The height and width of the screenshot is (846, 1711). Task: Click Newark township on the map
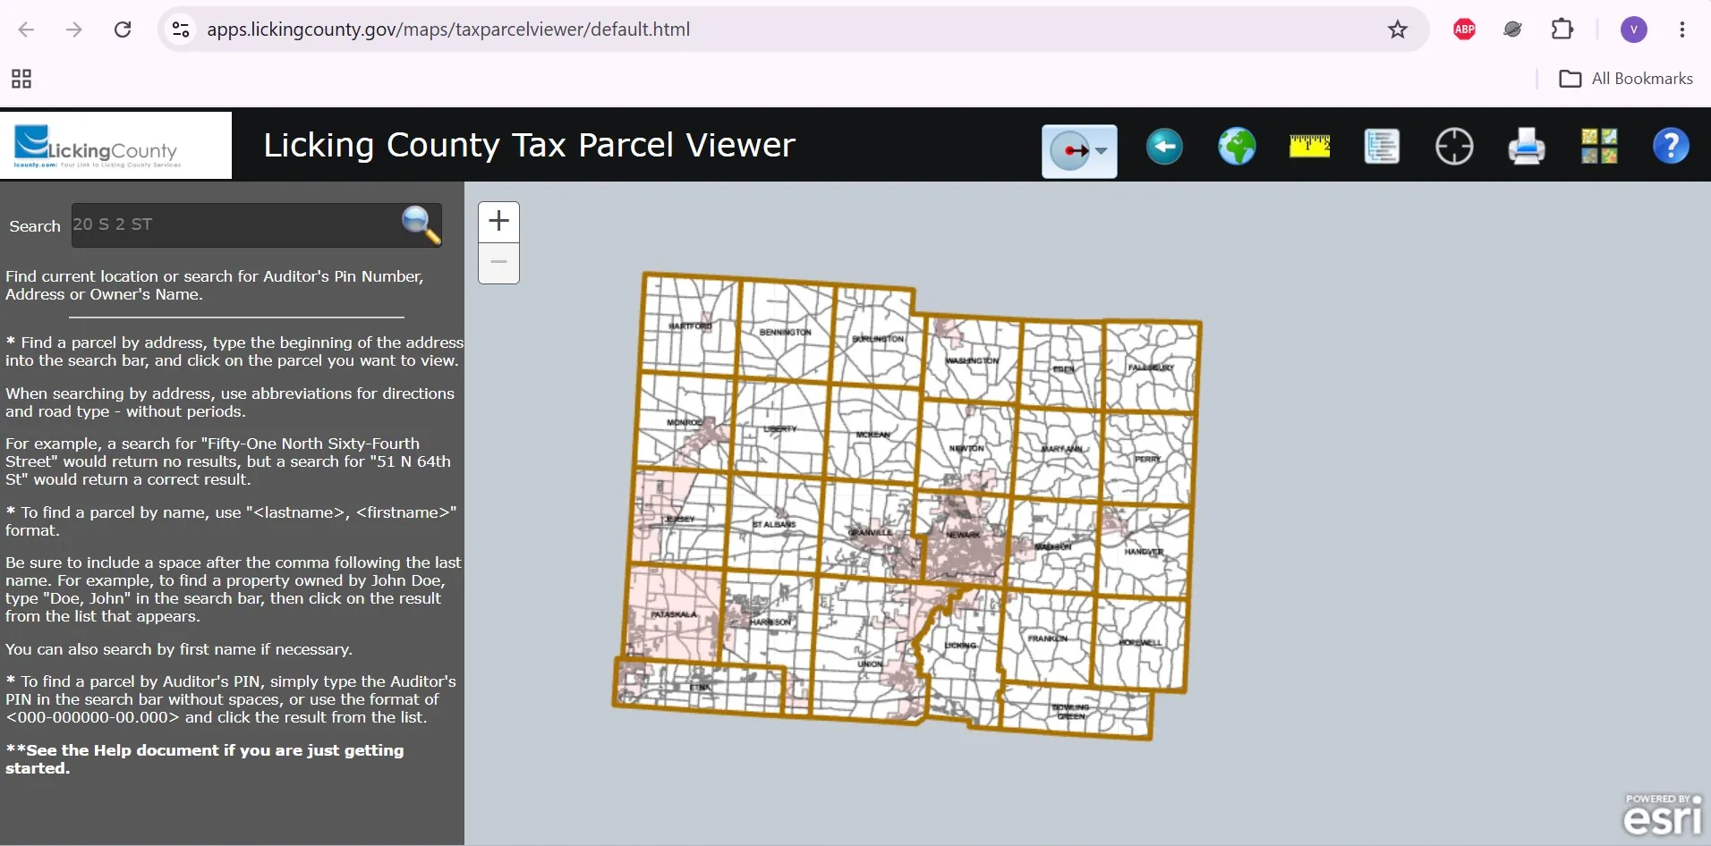(x=963, y=535)
